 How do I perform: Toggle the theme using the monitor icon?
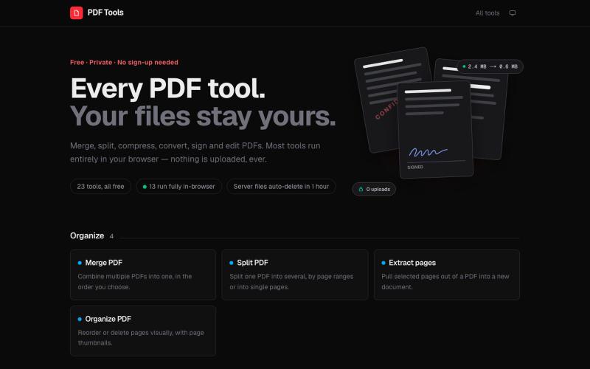[x=513, y=13]
